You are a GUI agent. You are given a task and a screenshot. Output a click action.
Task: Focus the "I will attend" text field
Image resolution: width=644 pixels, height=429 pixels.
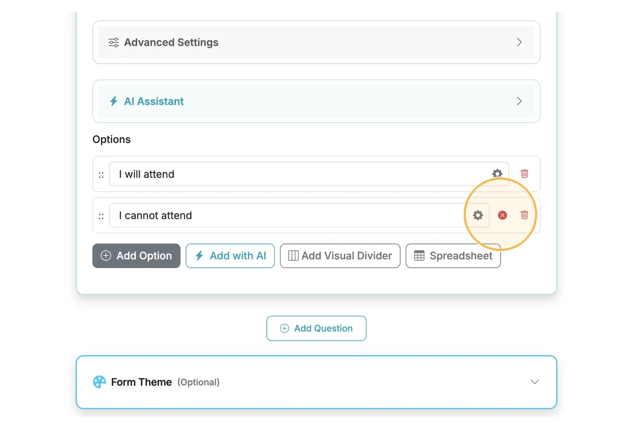(295, 174)
